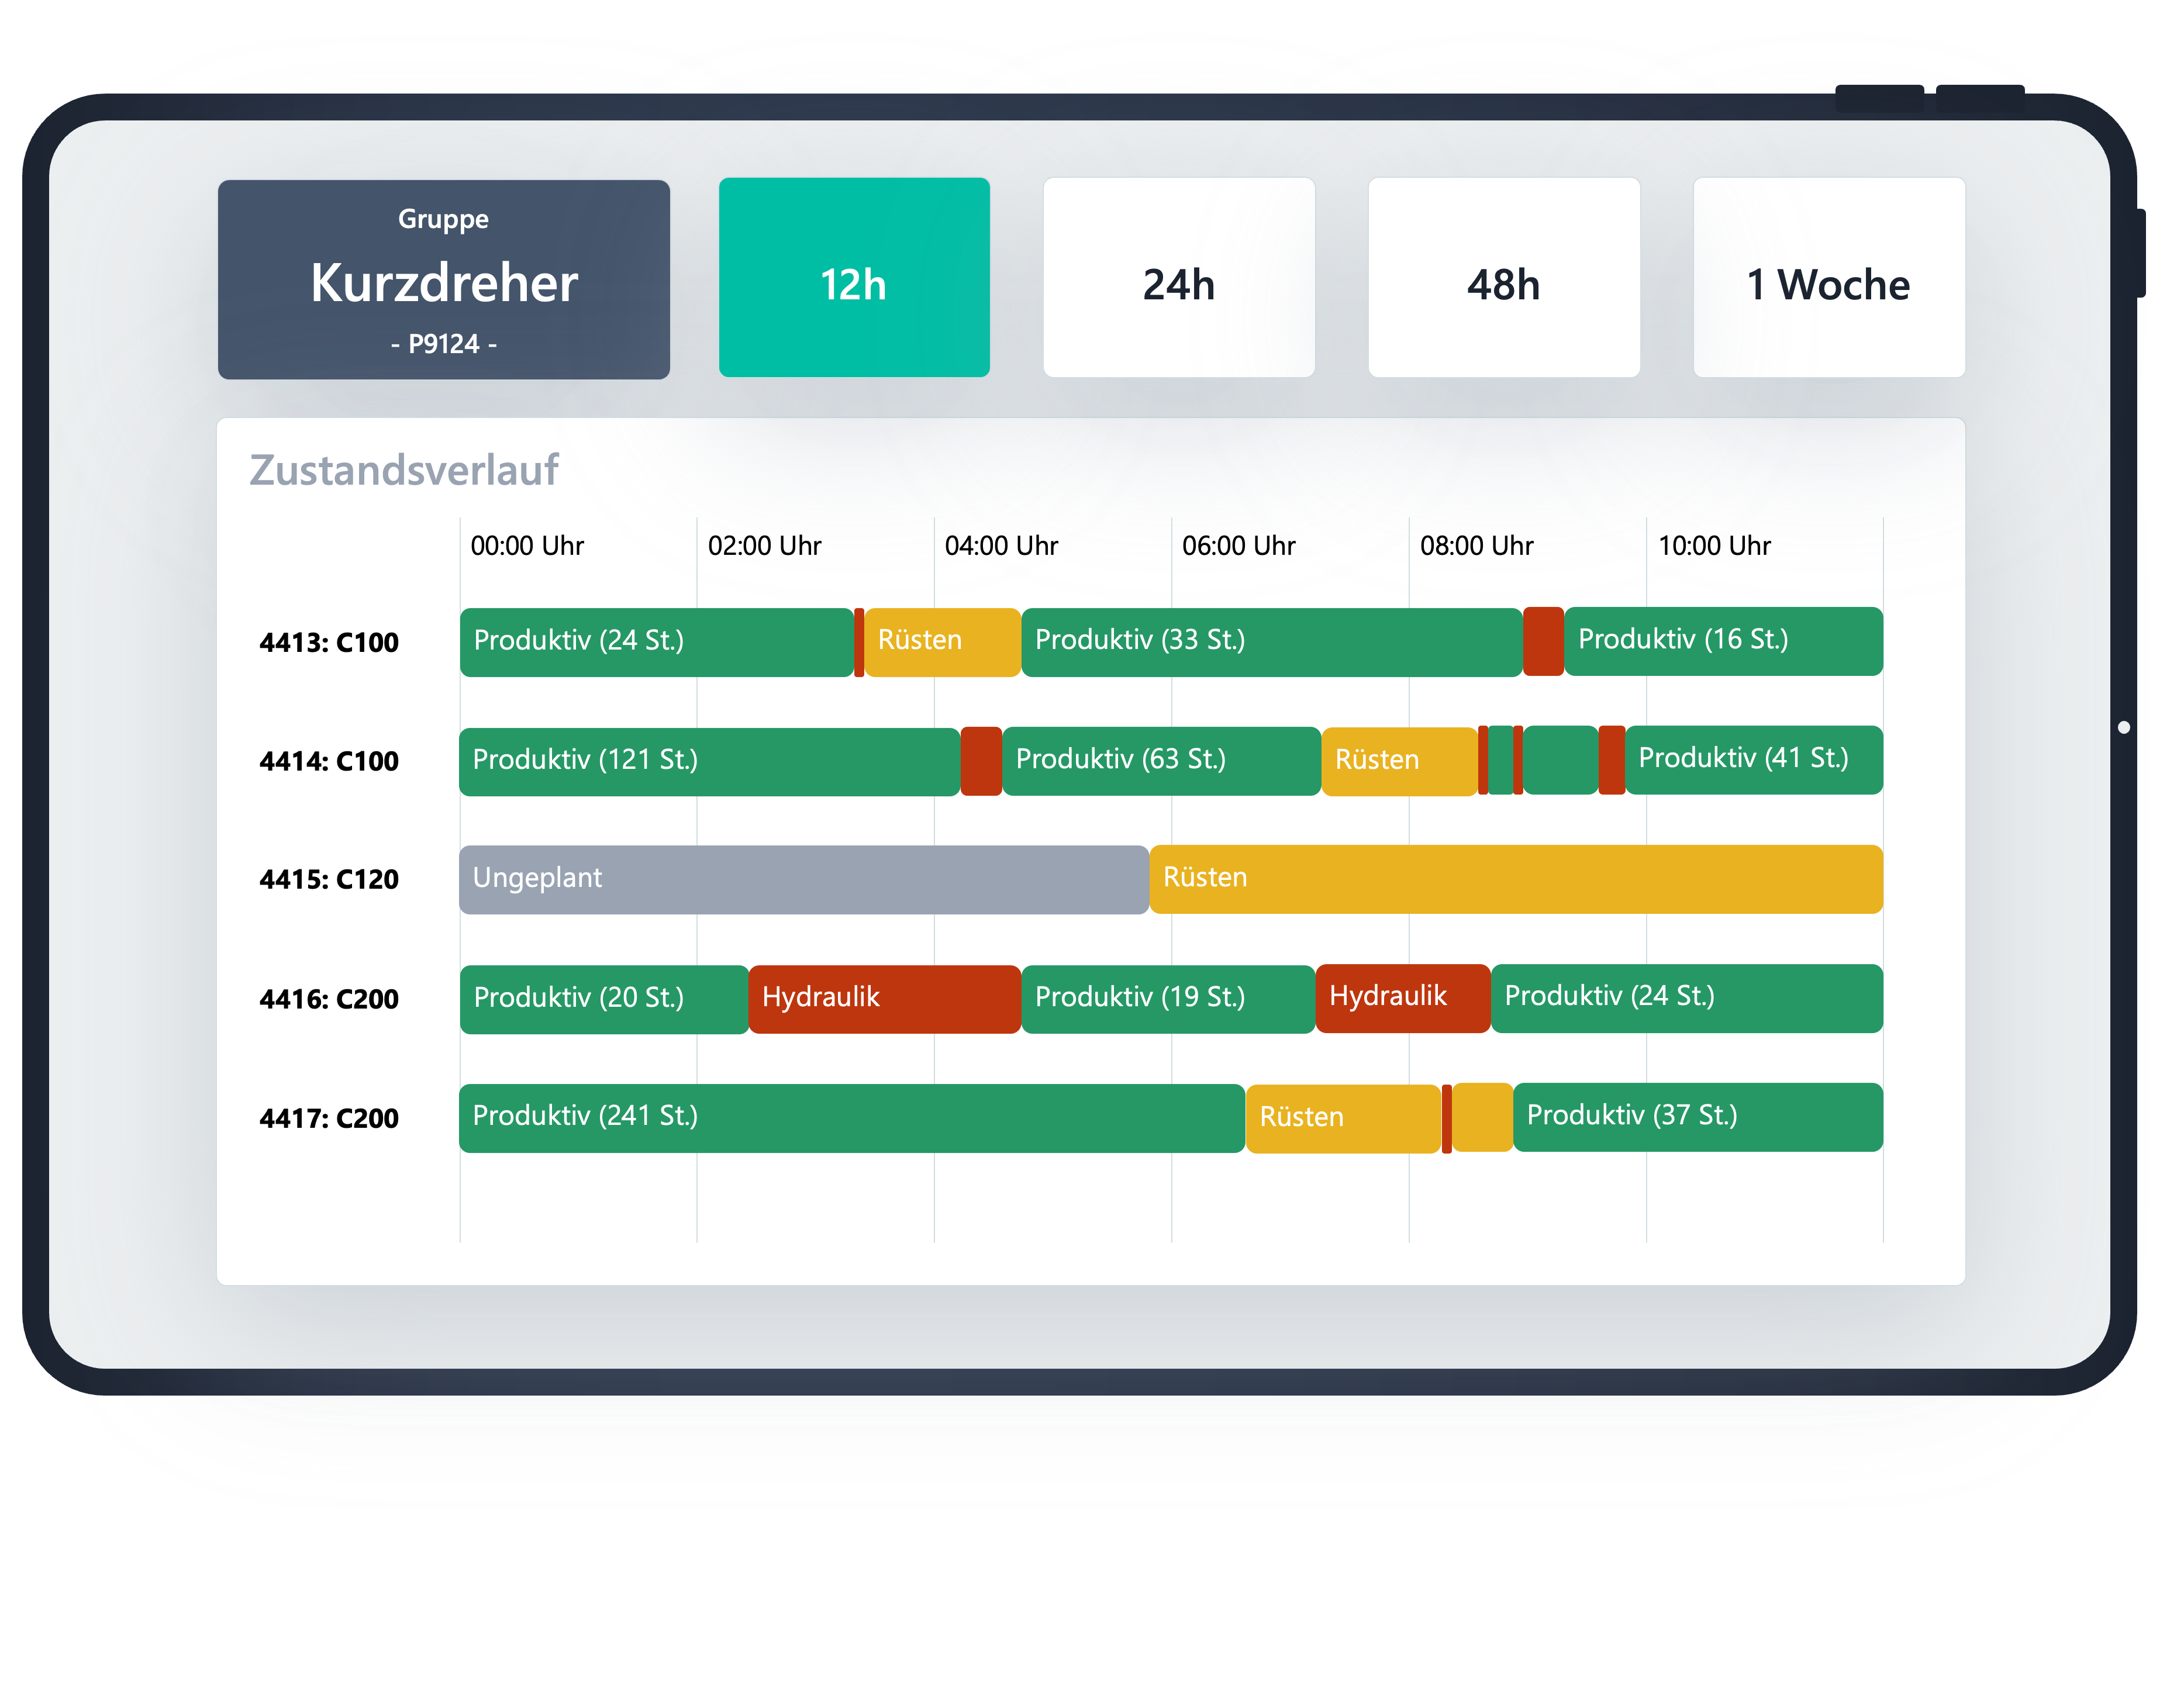Click the long Rüsten bar on 4415
This screenshot has height=1685, width=2184.
point(1510,879)
